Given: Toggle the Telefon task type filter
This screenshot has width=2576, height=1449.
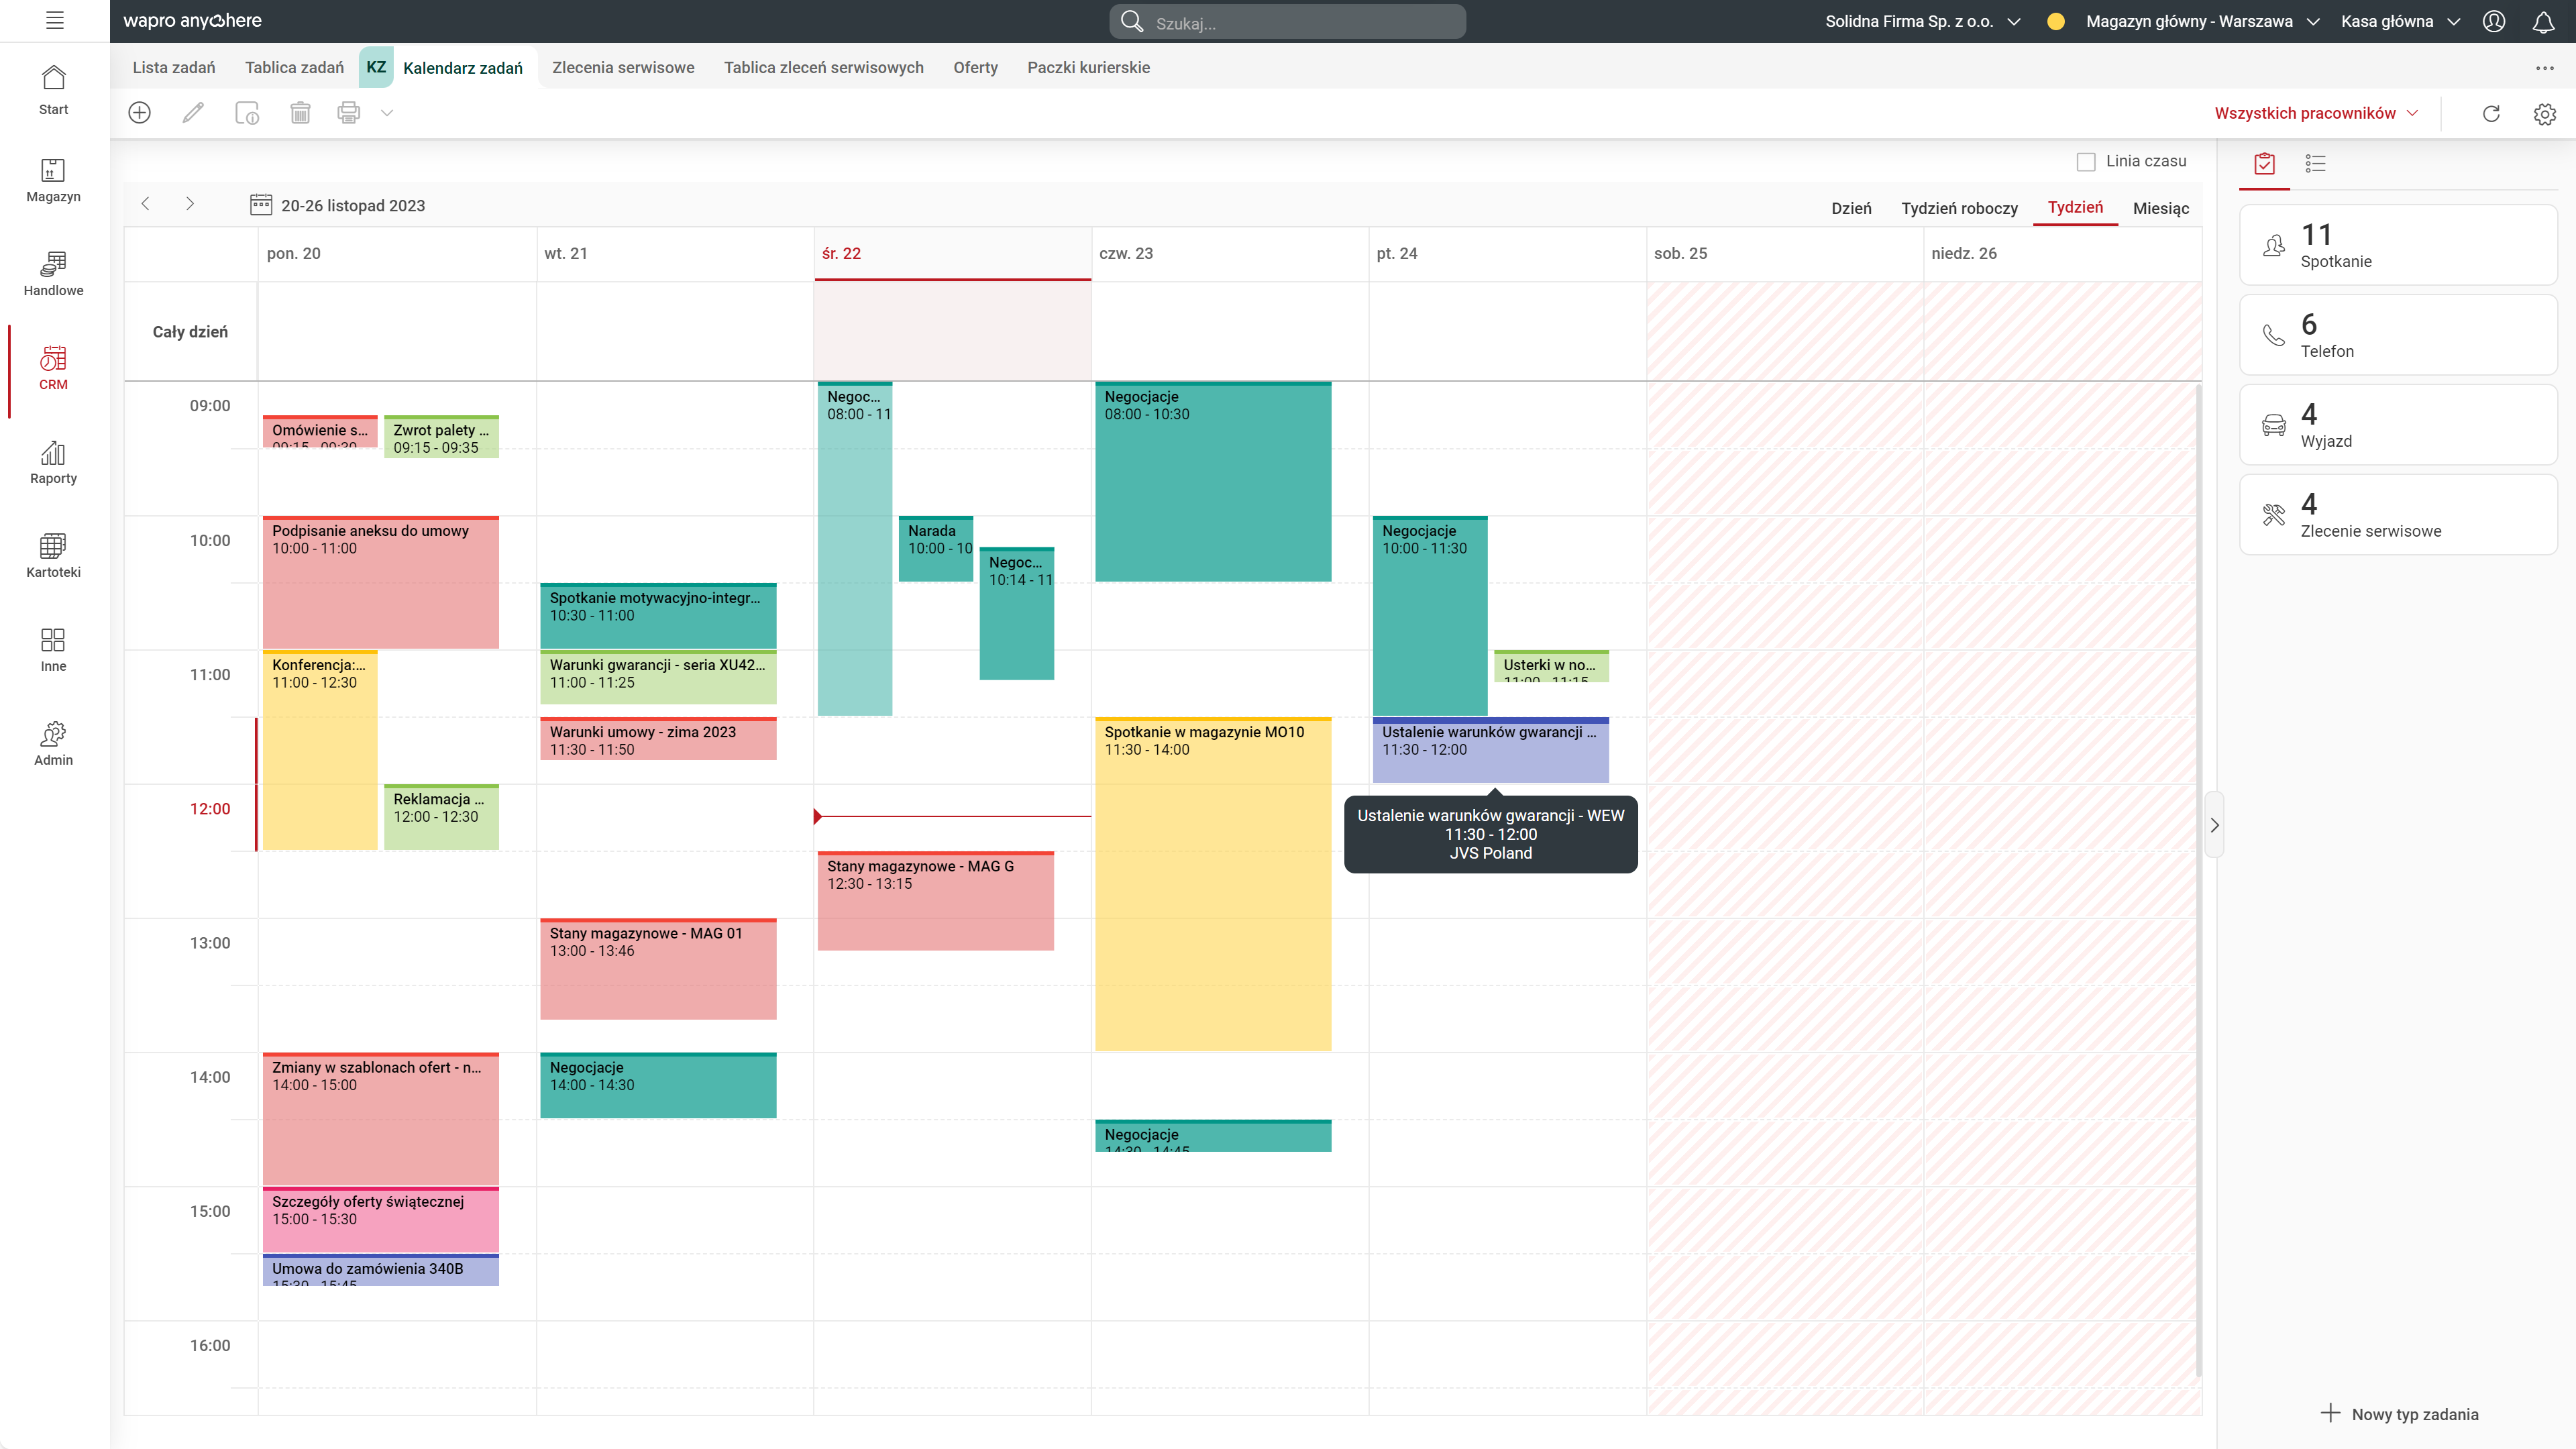Looking at the screenshot, I should pos(2398,335).
